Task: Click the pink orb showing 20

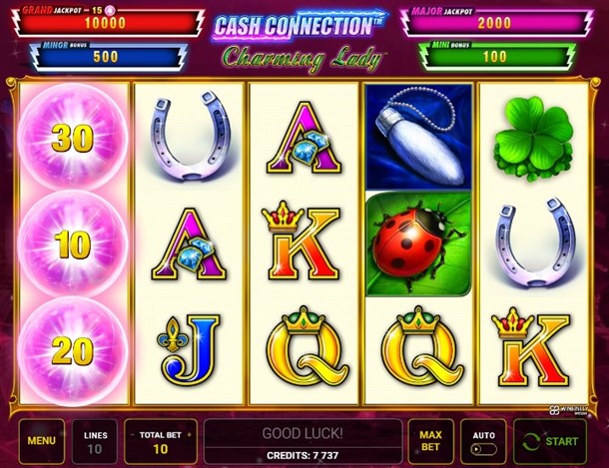Action: click(x=73, y=351)
